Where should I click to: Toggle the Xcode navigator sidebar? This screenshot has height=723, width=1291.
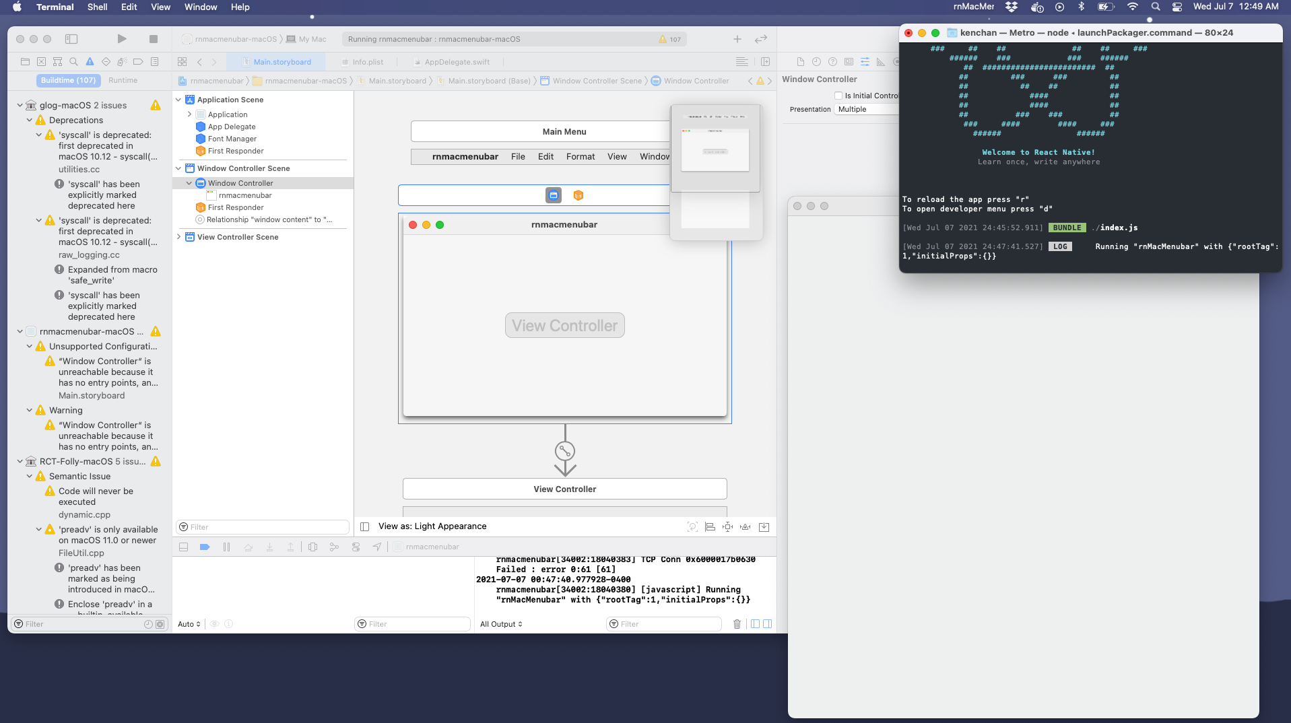pyautogui.click(x=71, y=39)
